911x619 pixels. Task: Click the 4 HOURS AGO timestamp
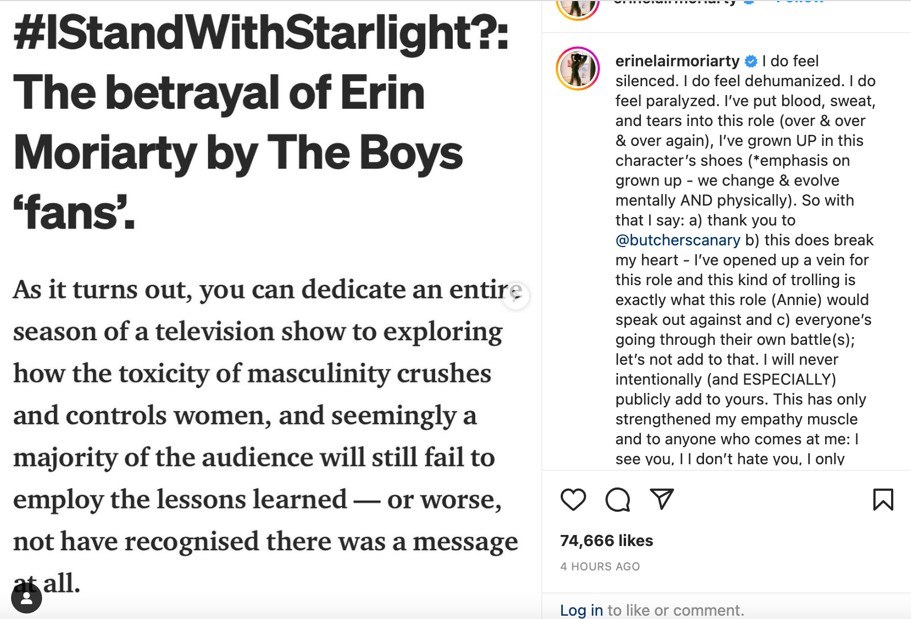click(x=599, y=566)
